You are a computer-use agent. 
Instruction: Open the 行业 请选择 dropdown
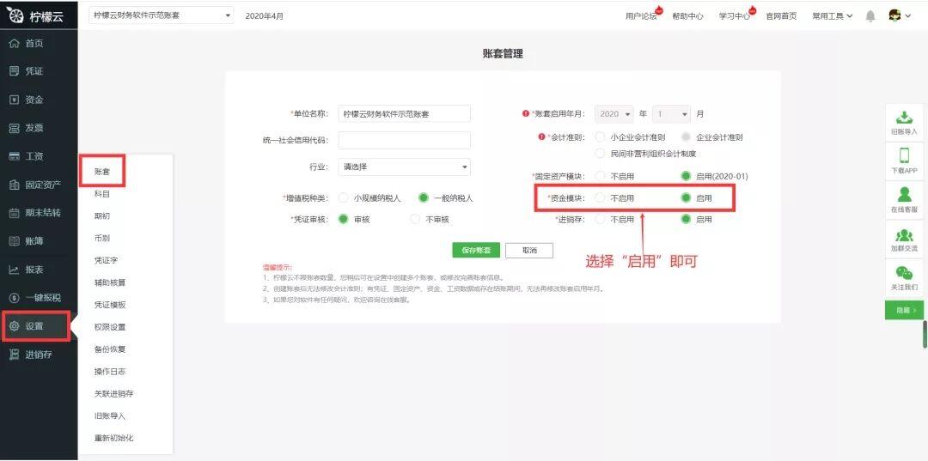(404, 167)
